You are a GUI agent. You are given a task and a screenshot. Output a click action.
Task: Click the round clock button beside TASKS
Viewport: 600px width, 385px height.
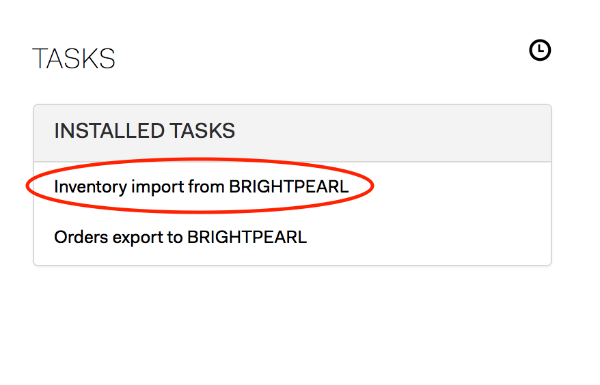click(540, 50)
